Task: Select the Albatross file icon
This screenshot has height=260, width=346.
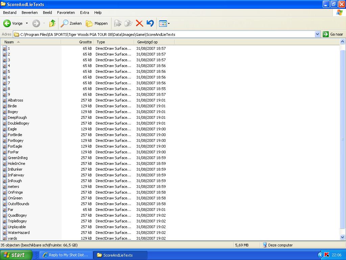Action: coord(5,100)
